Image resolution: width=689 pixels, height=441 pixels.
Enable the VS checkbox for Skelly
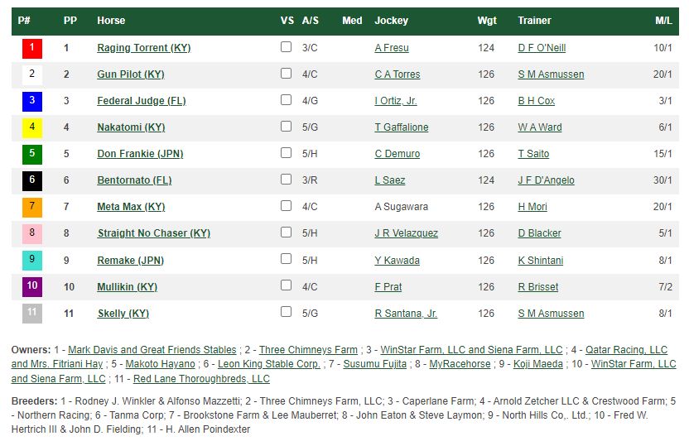(x=286, y=312)
